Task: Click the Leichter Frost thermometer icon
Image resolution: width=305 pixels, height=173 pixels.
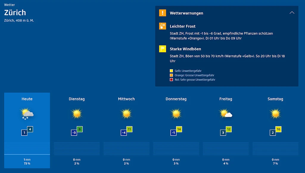Action: pos(162,26)
